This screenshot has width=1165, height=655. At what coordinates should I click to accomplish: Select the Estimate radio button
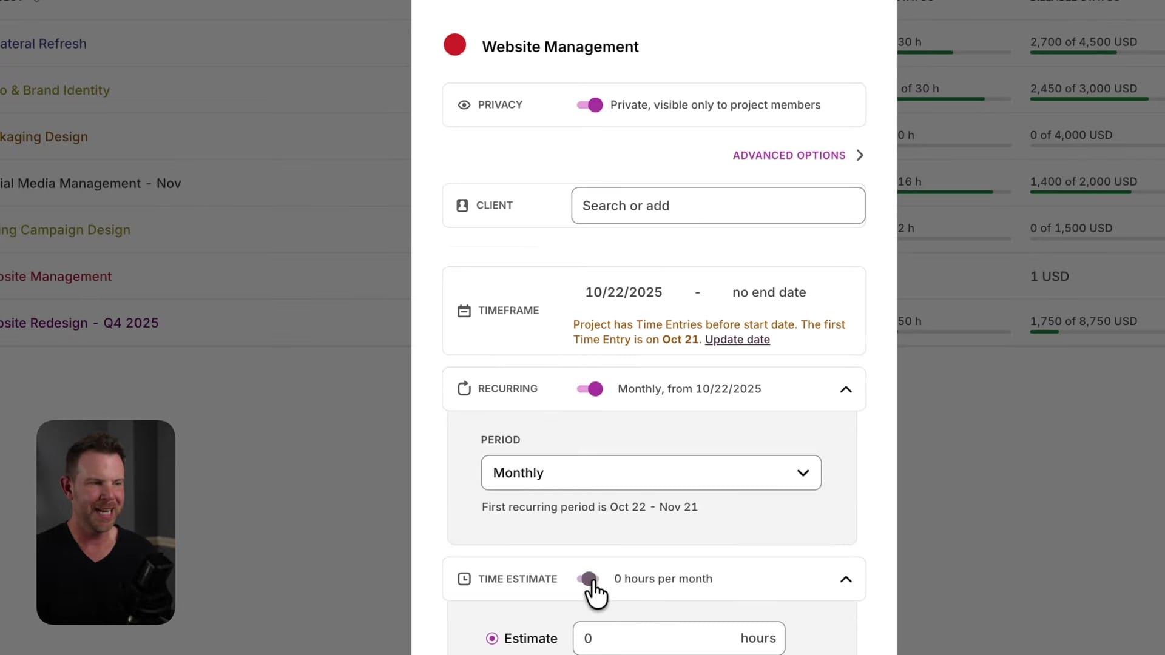click(492, 639)
